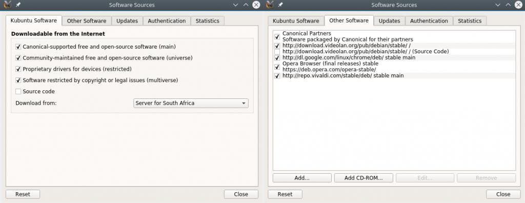
Task: Select the 'https://deb.opera.com/opera-stable/' text
Action: 329,70
